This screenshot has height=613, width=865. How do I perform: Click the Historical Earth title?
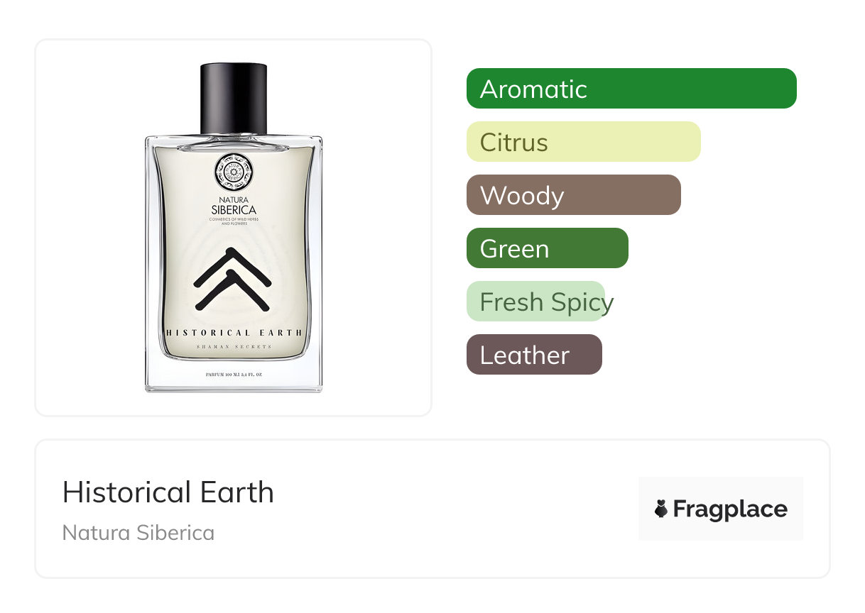tap(168, 492)
